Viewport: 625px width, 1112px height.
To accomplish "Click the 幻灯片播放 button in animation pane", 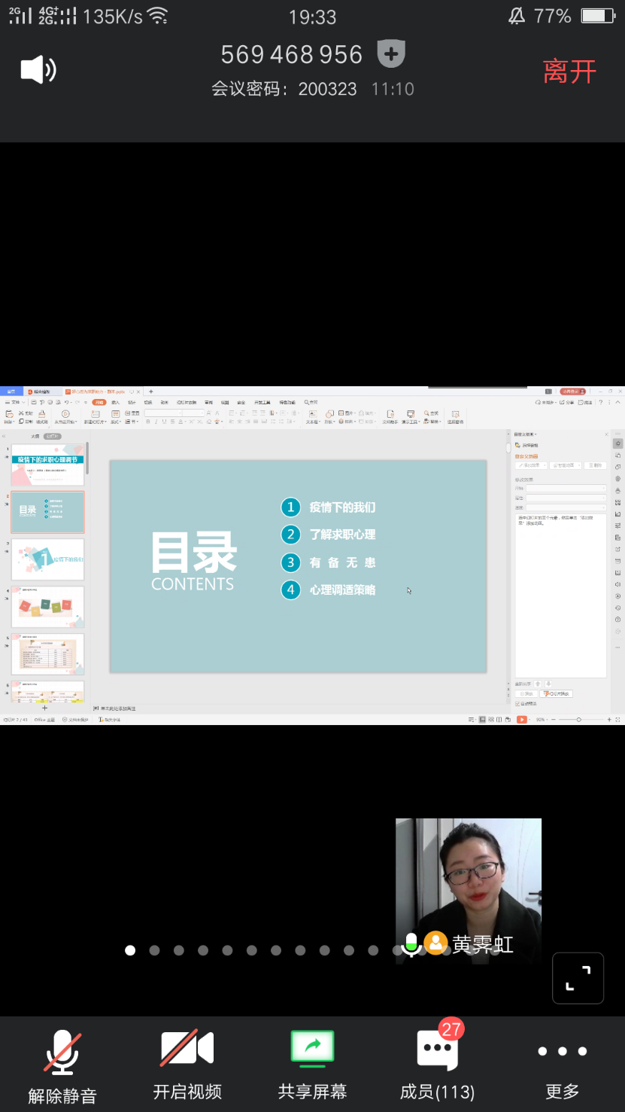I will 556,693.
